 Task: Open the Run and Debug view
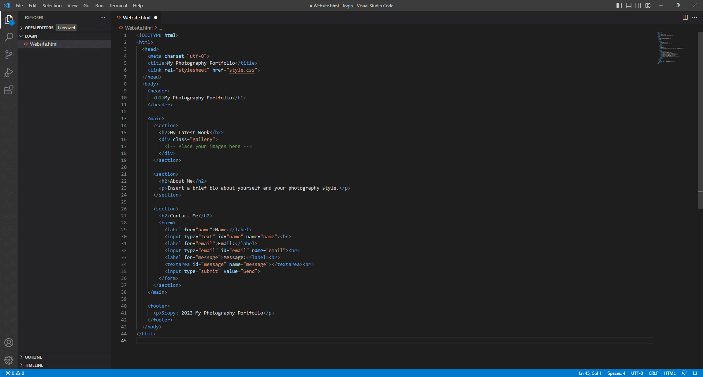[x=9, y=72]
